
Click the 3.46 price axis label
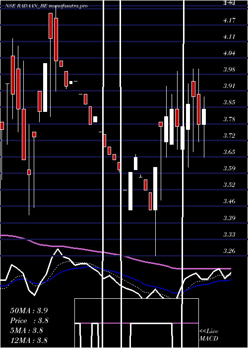pos(229,201)
